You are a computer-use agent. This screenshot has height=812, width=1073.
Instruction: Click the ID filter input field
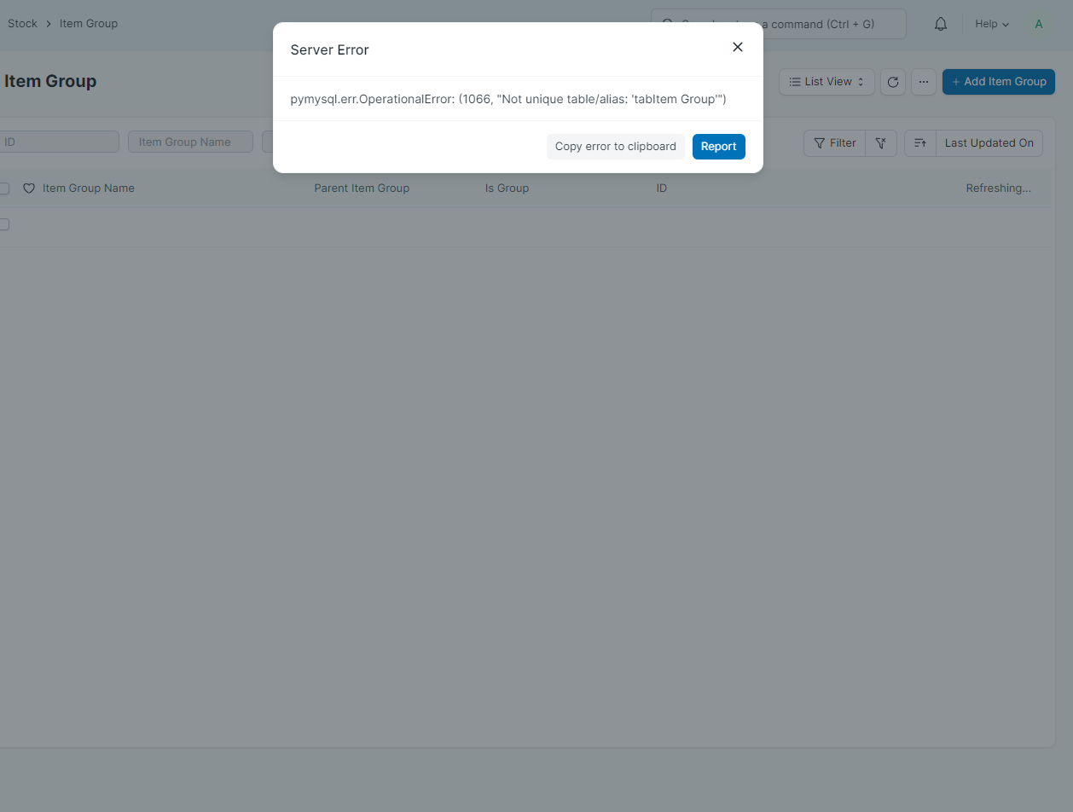point(59,141)
